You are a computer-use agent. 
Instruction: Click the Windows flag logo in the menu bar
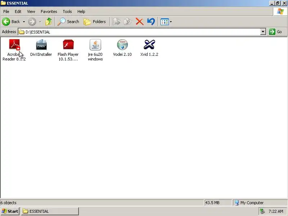280,12
